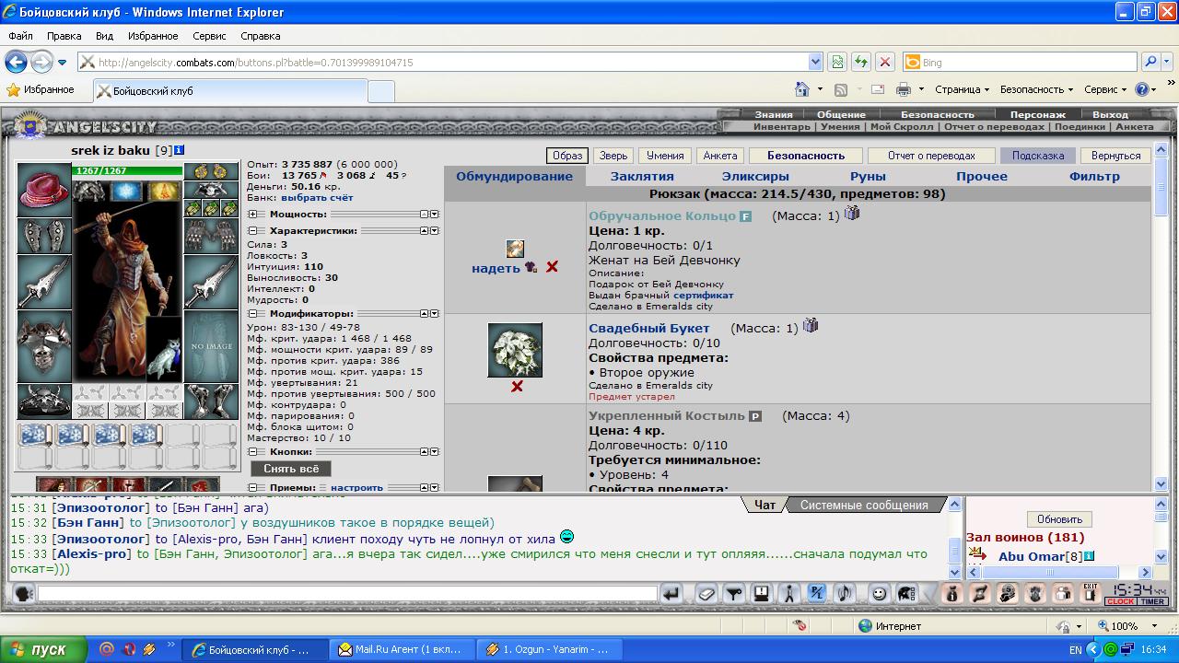
Task: Open the Фильтр tab
Action: coord(1094,176)
